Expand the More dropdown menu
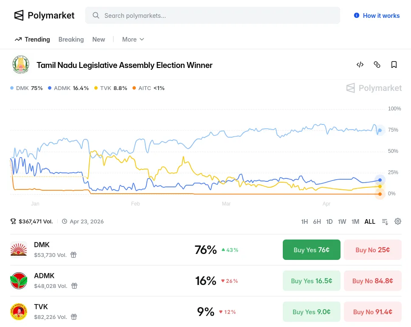Viewport: 411px width, 327px height. pyautogui.click(x=133, y=39)
